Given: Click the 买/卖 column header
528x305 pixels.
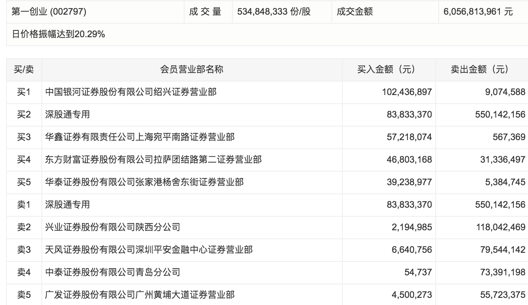Looking at the screenshot, I should tap(24, 69).
